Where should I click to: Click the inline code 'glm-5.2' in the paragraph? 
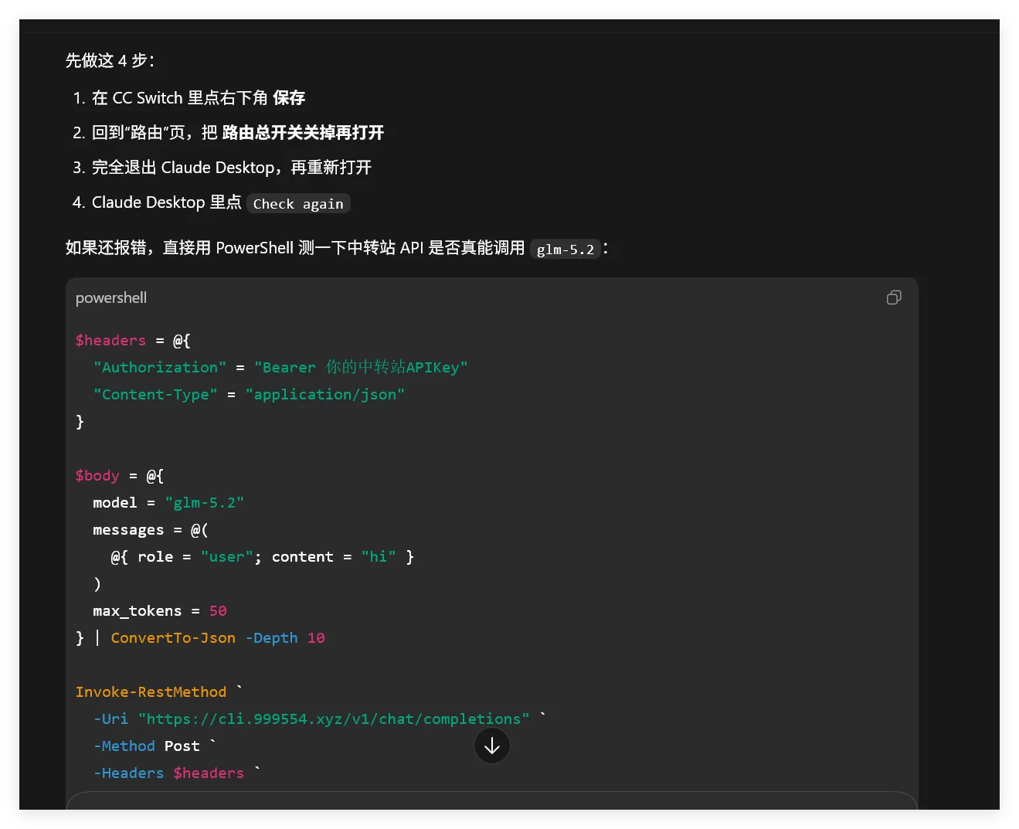[566, 249]
